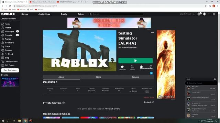Click the Robux hexagon icon in navbar

click(x=204, y=14)
